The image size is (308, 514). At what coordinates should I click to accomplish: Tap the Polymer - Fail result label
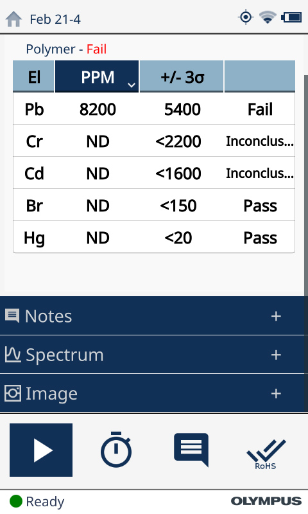(x=66, y=49)
